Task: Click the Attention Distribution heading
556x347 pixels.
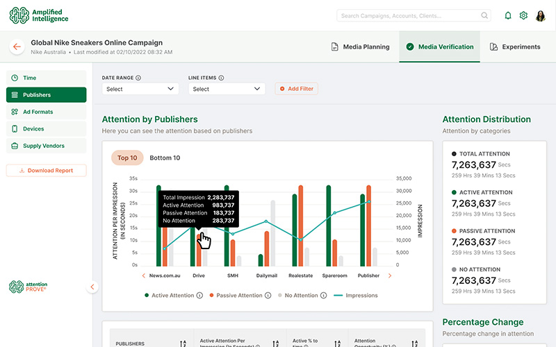Action: (486, 119)
